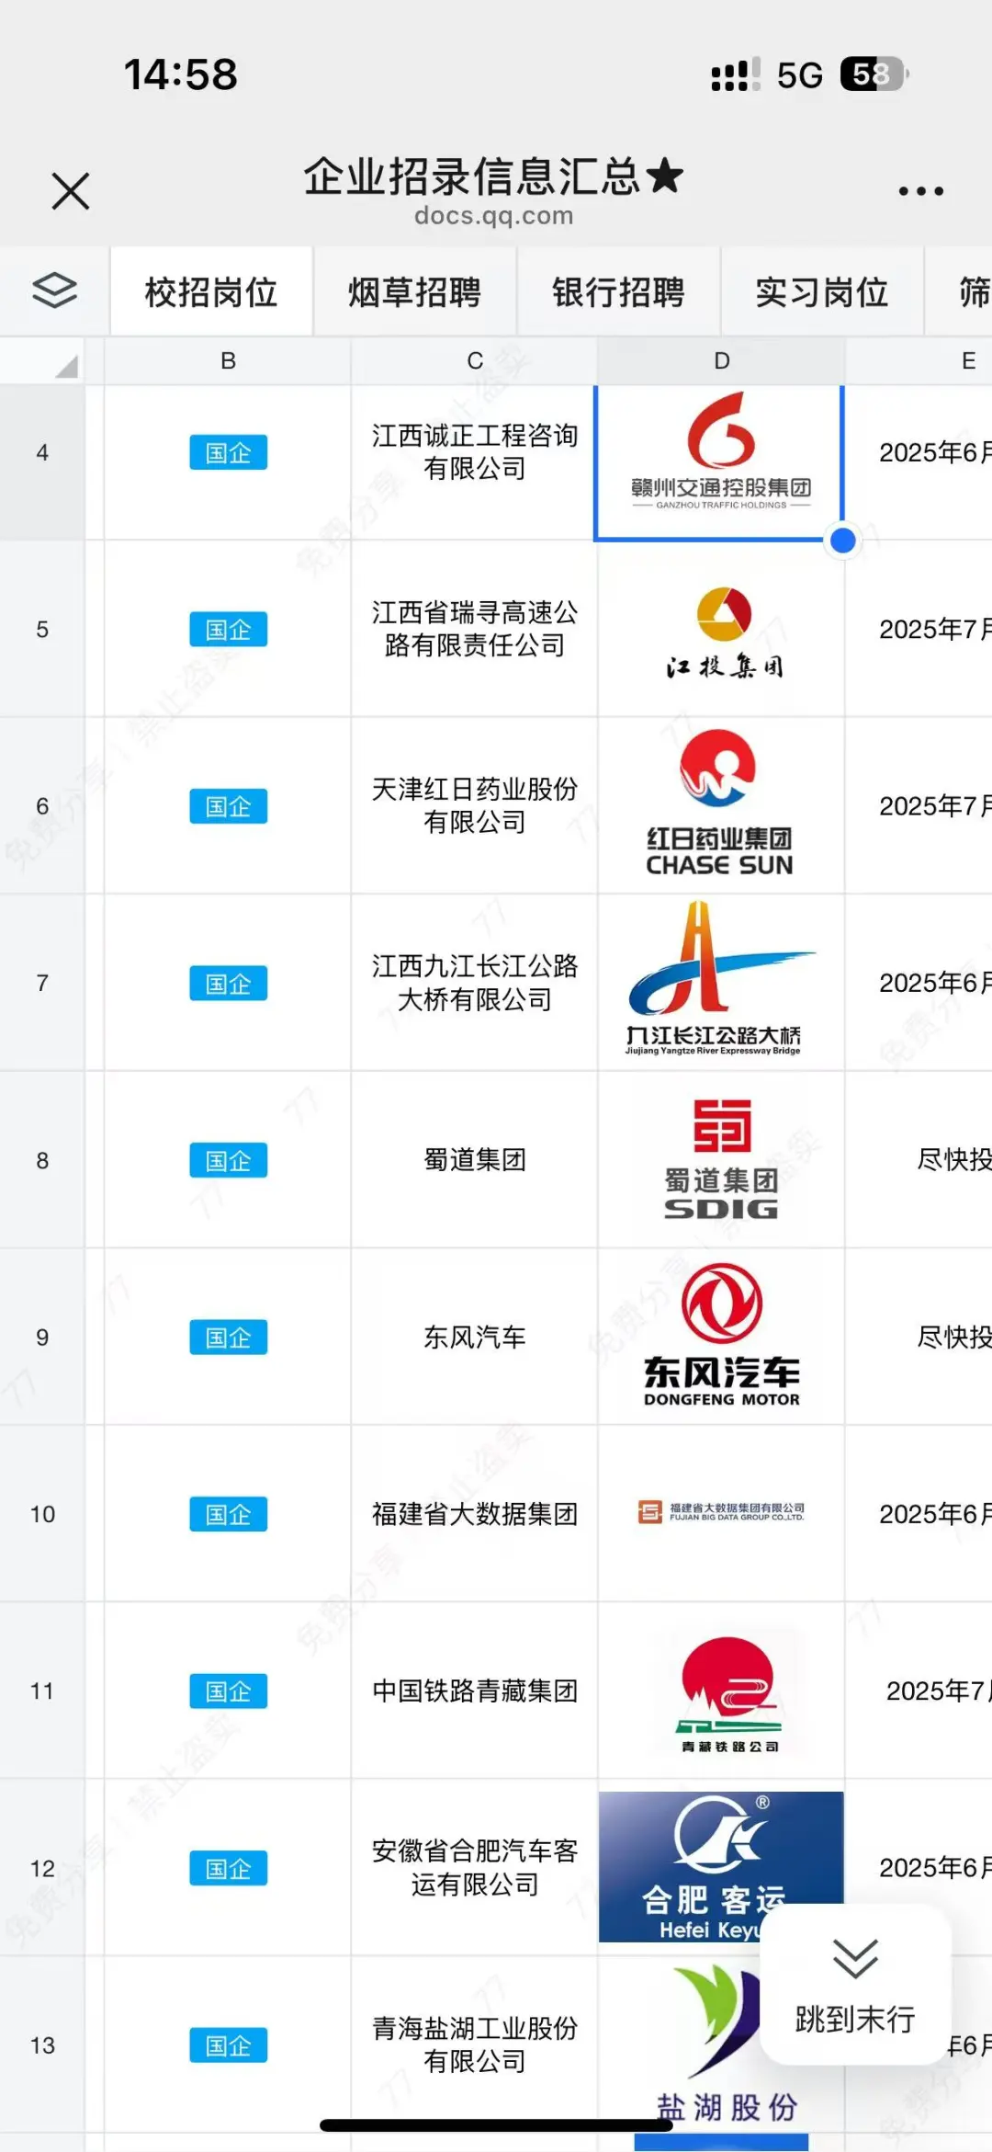Switch to the 银行招聘 sheet tab
This screenshot has height=2152, width=992.
(618, 292)
